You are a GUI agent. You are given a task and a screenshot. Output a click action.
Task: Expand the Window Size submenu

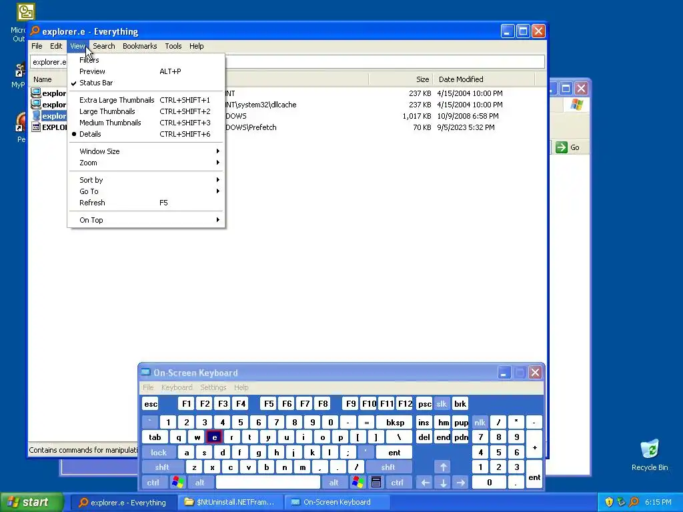(146, 151)
